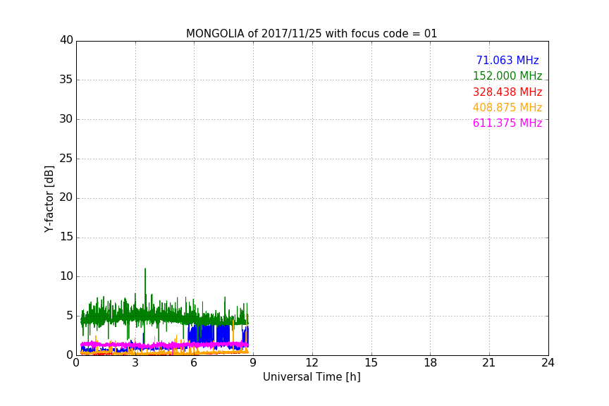The height and width of the screenshot is (406, 609).
Task: Click the Universal Time [h] axis label
Action: [x=312, y=377]
